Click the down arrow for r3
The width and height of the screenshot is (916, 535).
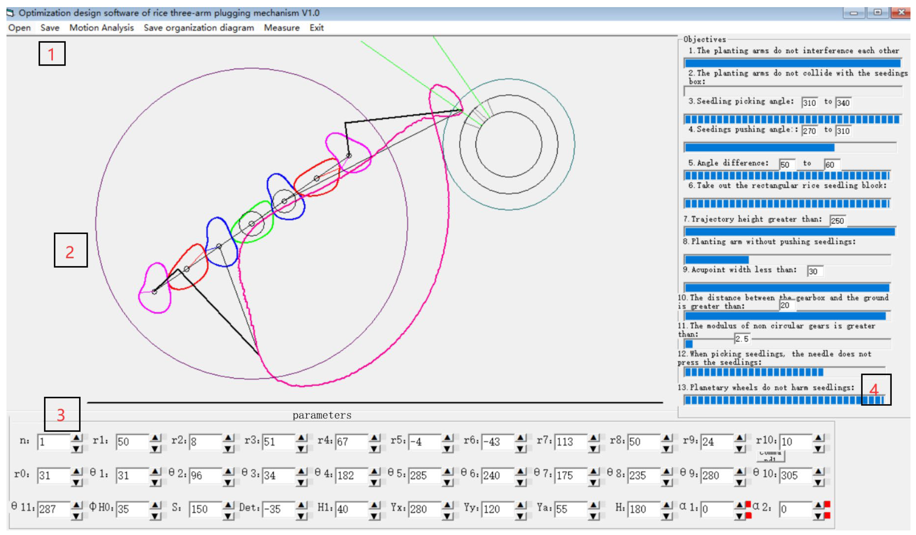[x=301, y=449]
